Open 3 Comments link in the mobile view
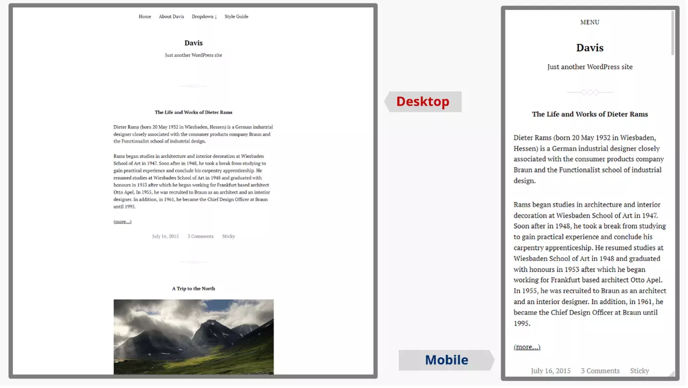This screenshot has width=688, height=388. pyautogui.click(x=600, y=371)
